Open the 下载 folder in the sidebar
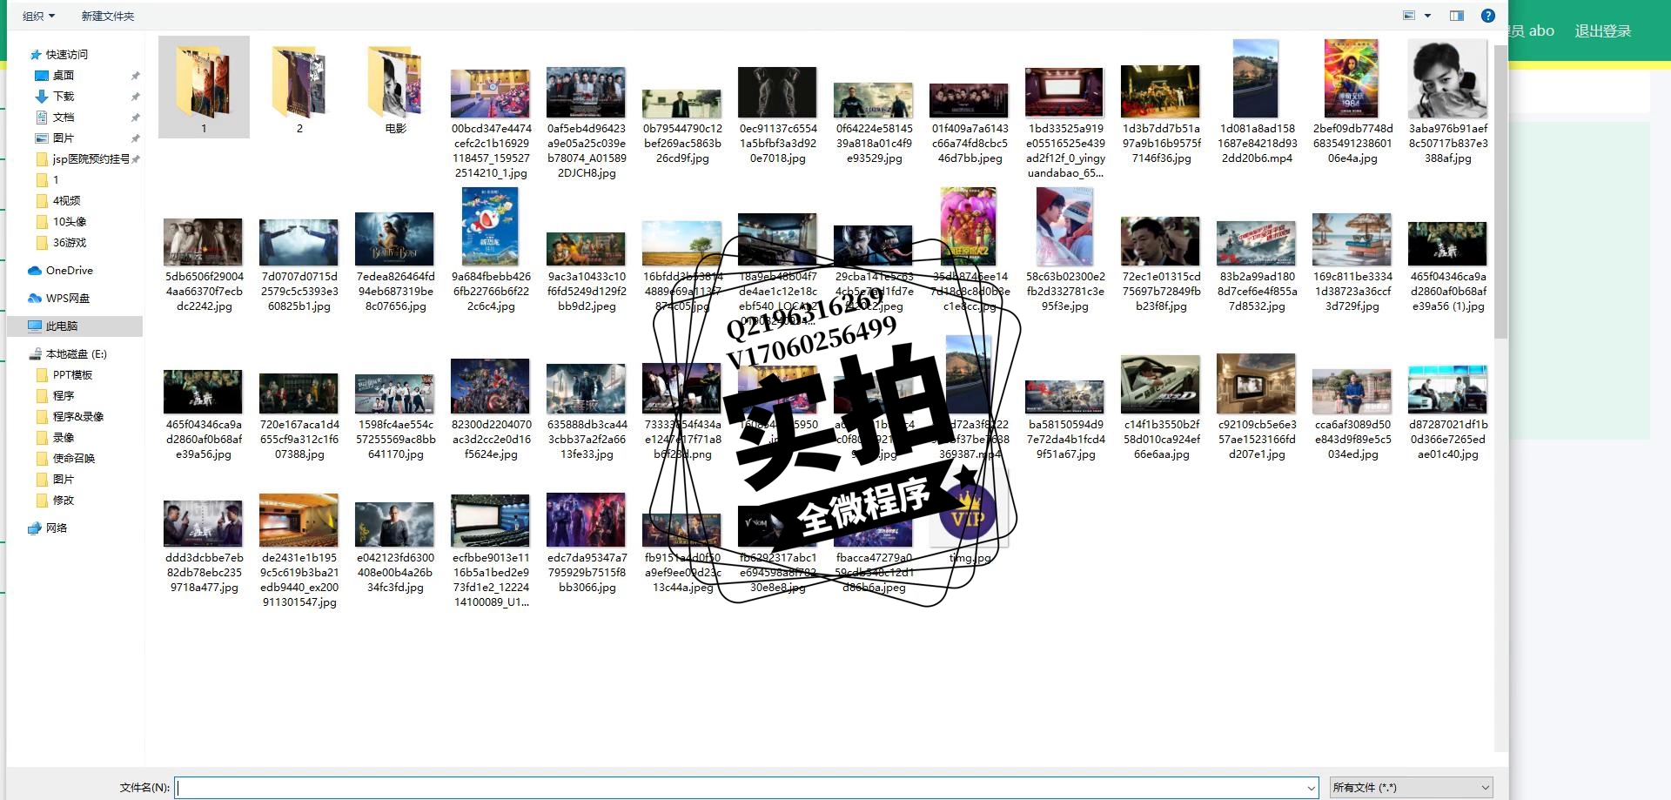1671x800 pixels. pos(64,97)
